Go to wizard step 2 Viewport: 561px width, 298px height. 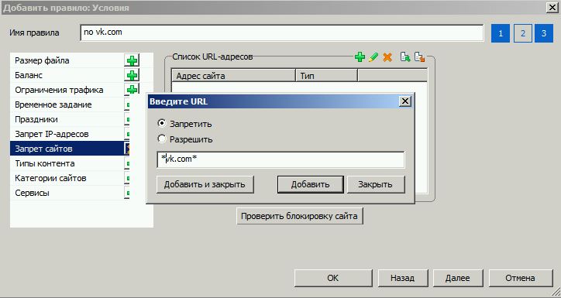(x=523, y=33)
